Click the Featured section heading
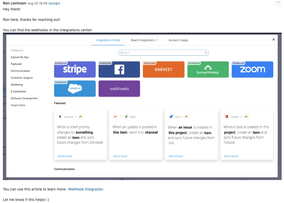 60,103
